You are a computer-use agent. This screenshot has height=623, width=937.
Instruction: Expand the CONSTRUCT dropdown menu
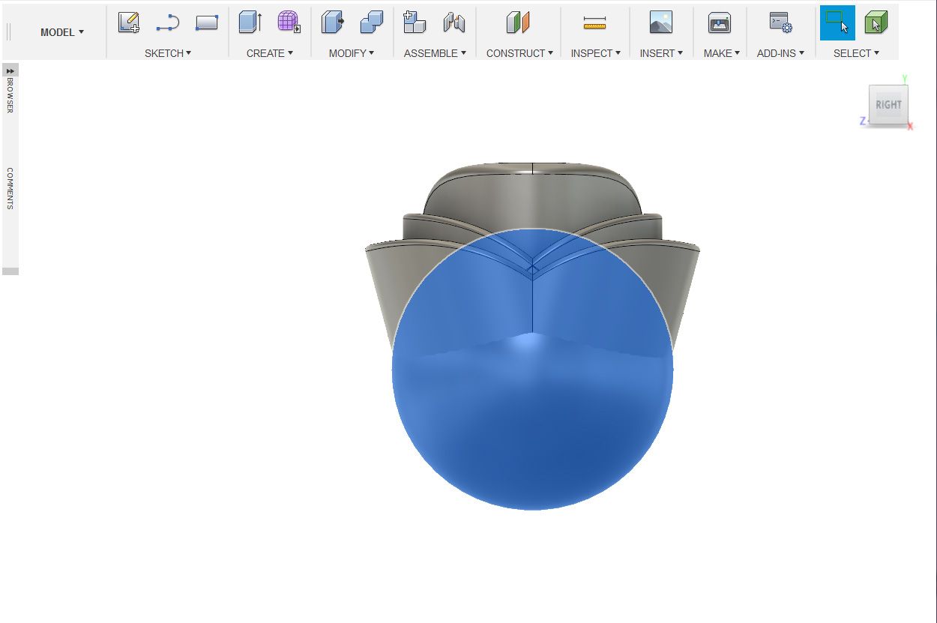click(x=519, y=53)
